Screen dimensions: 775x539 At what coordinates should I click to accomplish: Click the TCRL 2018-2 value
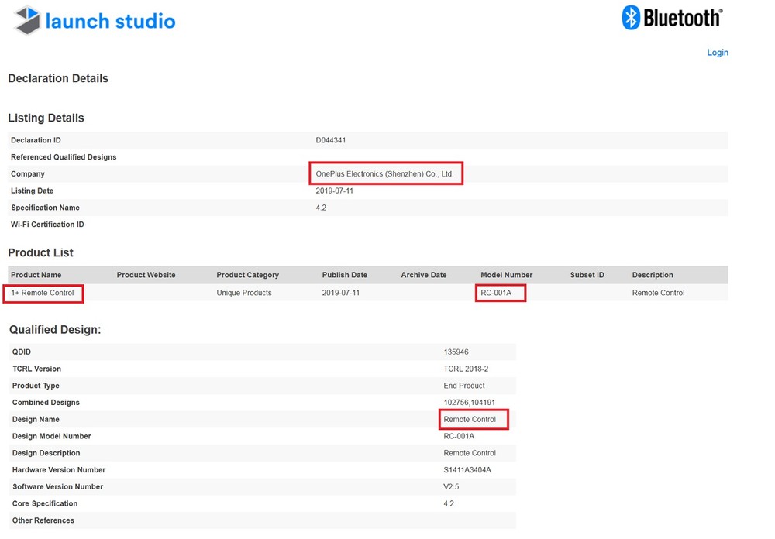click(x=466, y=369)
